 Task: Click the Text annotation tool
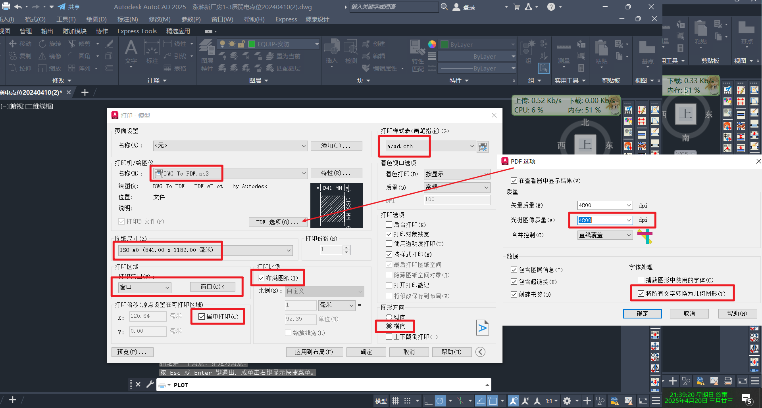click(x=131, y=52)
